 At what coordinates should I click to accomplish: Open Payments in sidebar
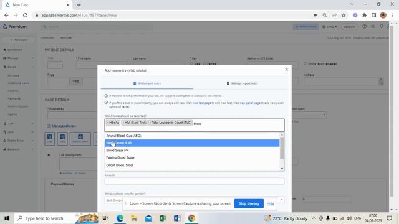click(14, 98)
